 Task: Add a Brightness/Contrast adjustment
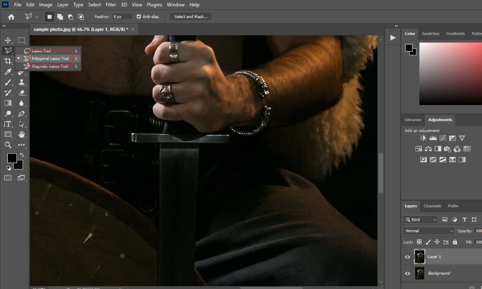point(423,138)
